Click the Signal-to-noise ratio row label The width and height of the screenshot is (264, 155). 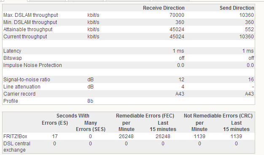click(x=27, y=80)
